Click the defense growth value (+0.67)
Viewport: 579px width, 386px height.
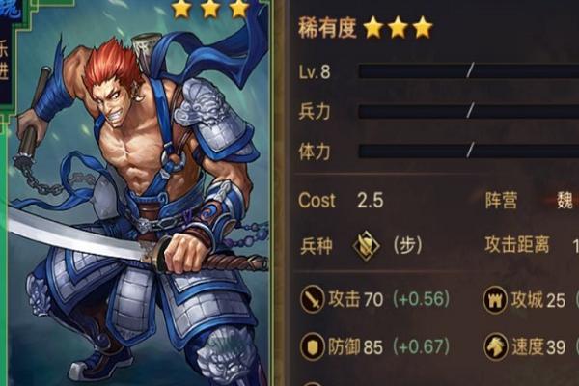tap(422, 346)
